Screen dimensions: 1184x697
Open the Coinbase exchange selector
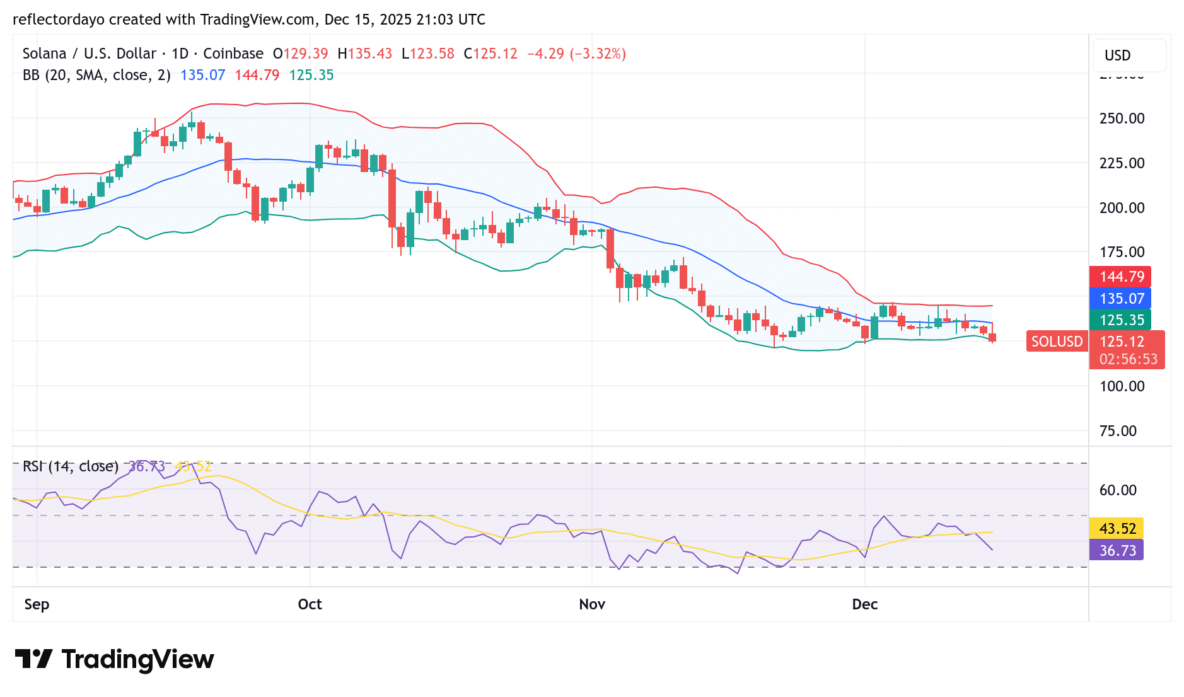(x=238, y=54)
